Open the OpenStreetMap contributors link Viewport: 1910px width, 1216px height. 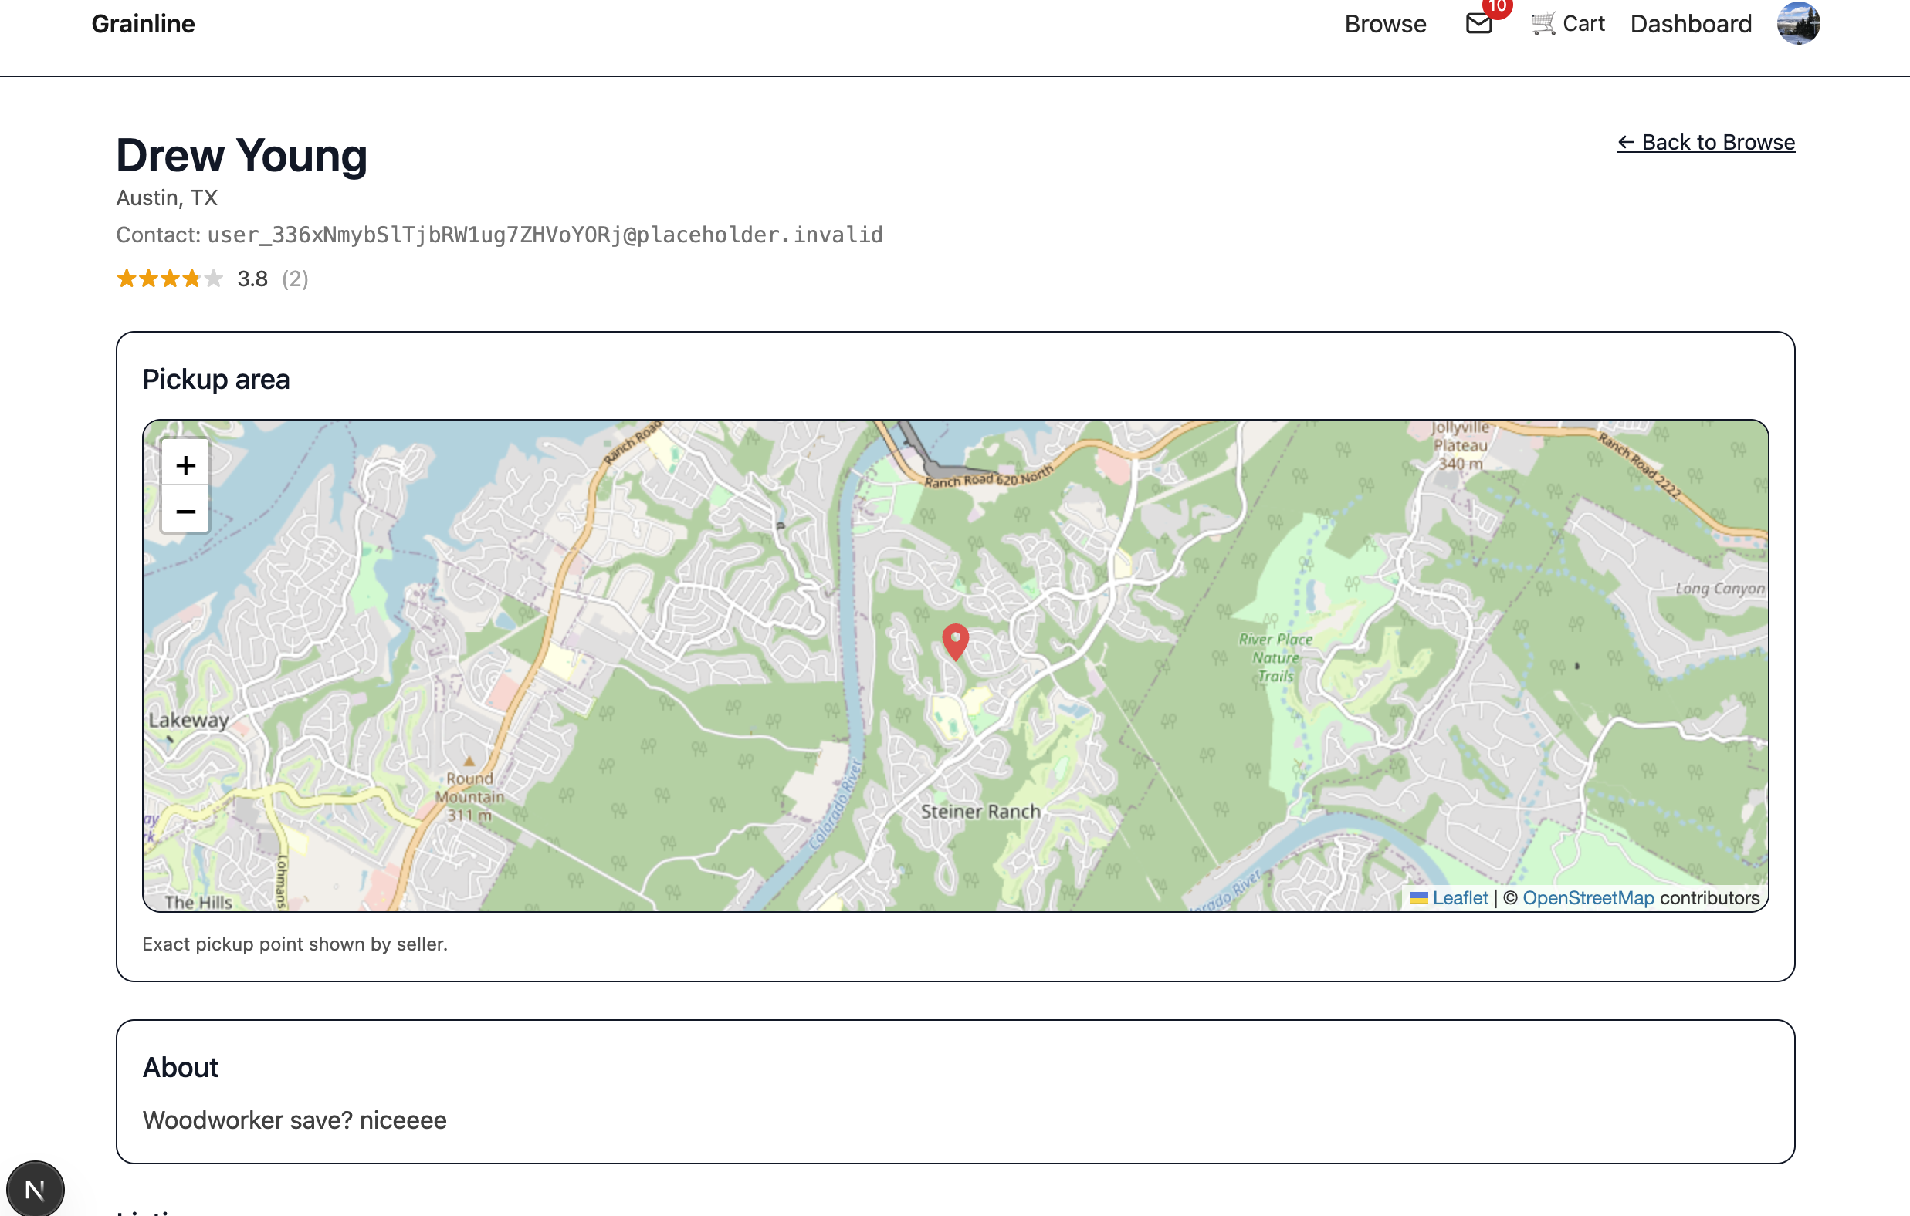(1588, 897)
